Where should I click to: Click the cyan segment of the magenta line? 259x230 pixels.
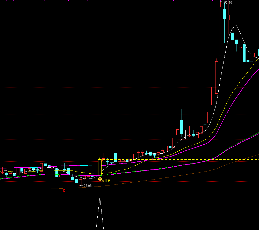tap(85, 165)
